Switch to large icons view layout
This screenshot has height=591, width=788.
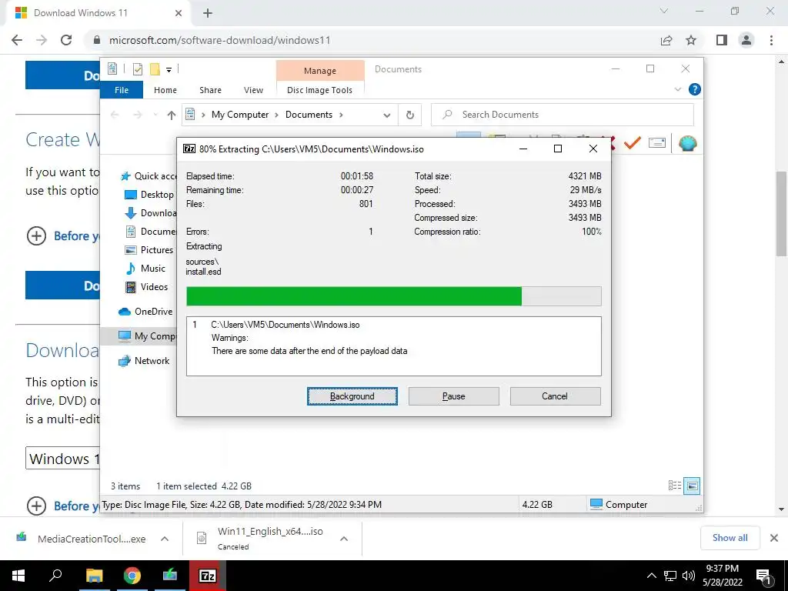pyautogui.click(x=692, y=486)
